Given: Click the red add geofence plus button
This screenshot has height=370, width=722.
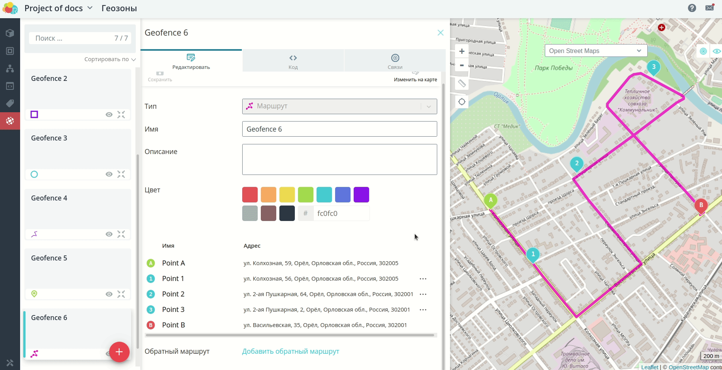Looking at the screenshot, I should point(119,352).
